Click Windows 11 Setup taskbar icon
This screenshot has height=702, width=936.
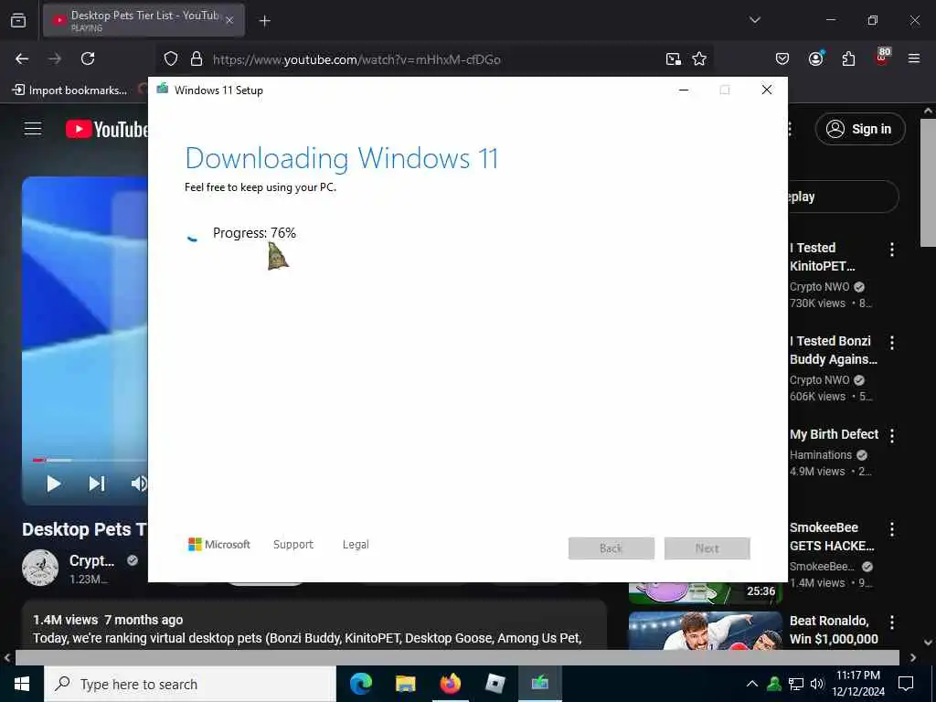click(539, 684)
